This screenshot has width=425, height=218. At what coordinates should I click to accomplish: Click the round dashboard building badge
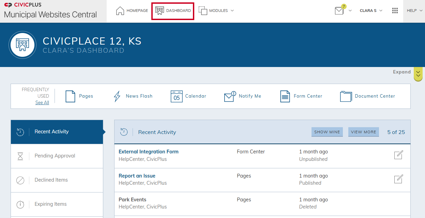click(22, 45)
